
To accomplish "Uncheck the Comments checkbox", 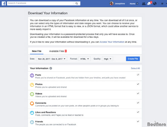I will tap(138, 103).
